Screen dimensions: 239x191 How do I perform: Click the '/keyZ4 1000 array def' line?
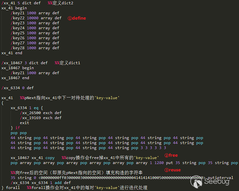(35, 28)
